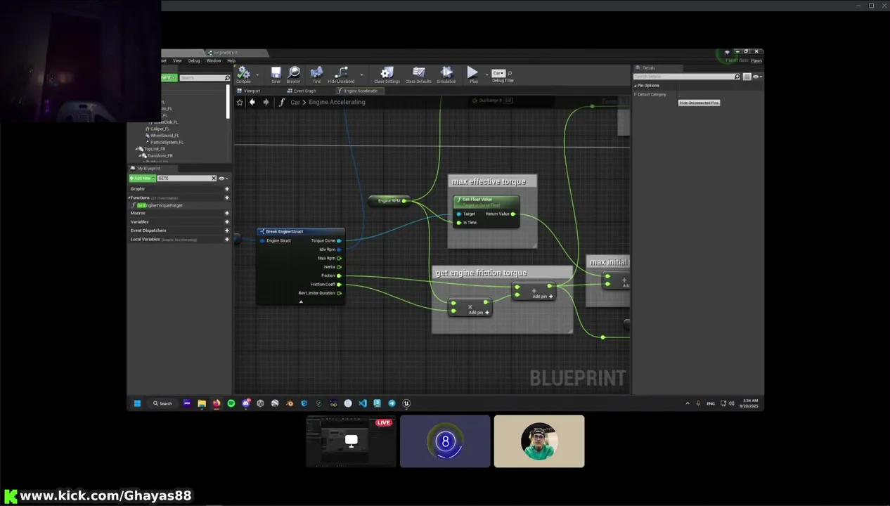
Task: Click the Find binoculars icon
Action: coord(316,74)
